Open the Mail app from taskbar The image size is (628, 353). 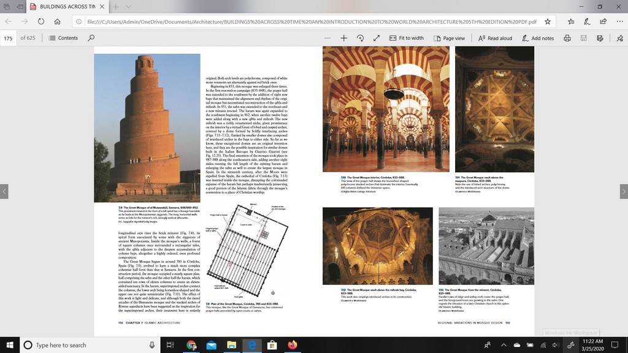212,345
